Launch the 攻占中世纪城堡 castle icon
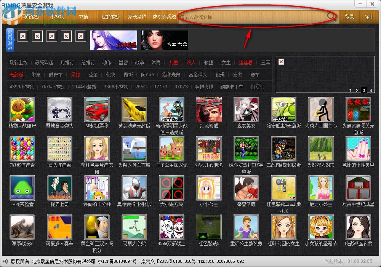The height and width of the screenshot is (267, 381). 359,188
